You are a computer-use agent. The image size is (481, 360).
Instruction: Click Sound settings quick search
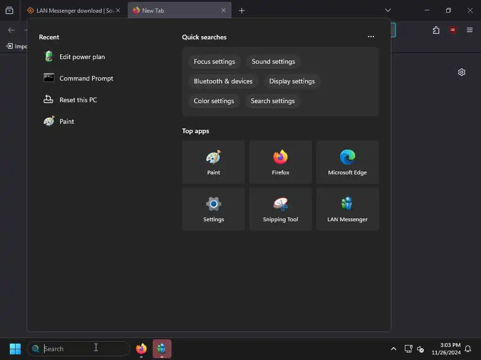pos(273,61)
